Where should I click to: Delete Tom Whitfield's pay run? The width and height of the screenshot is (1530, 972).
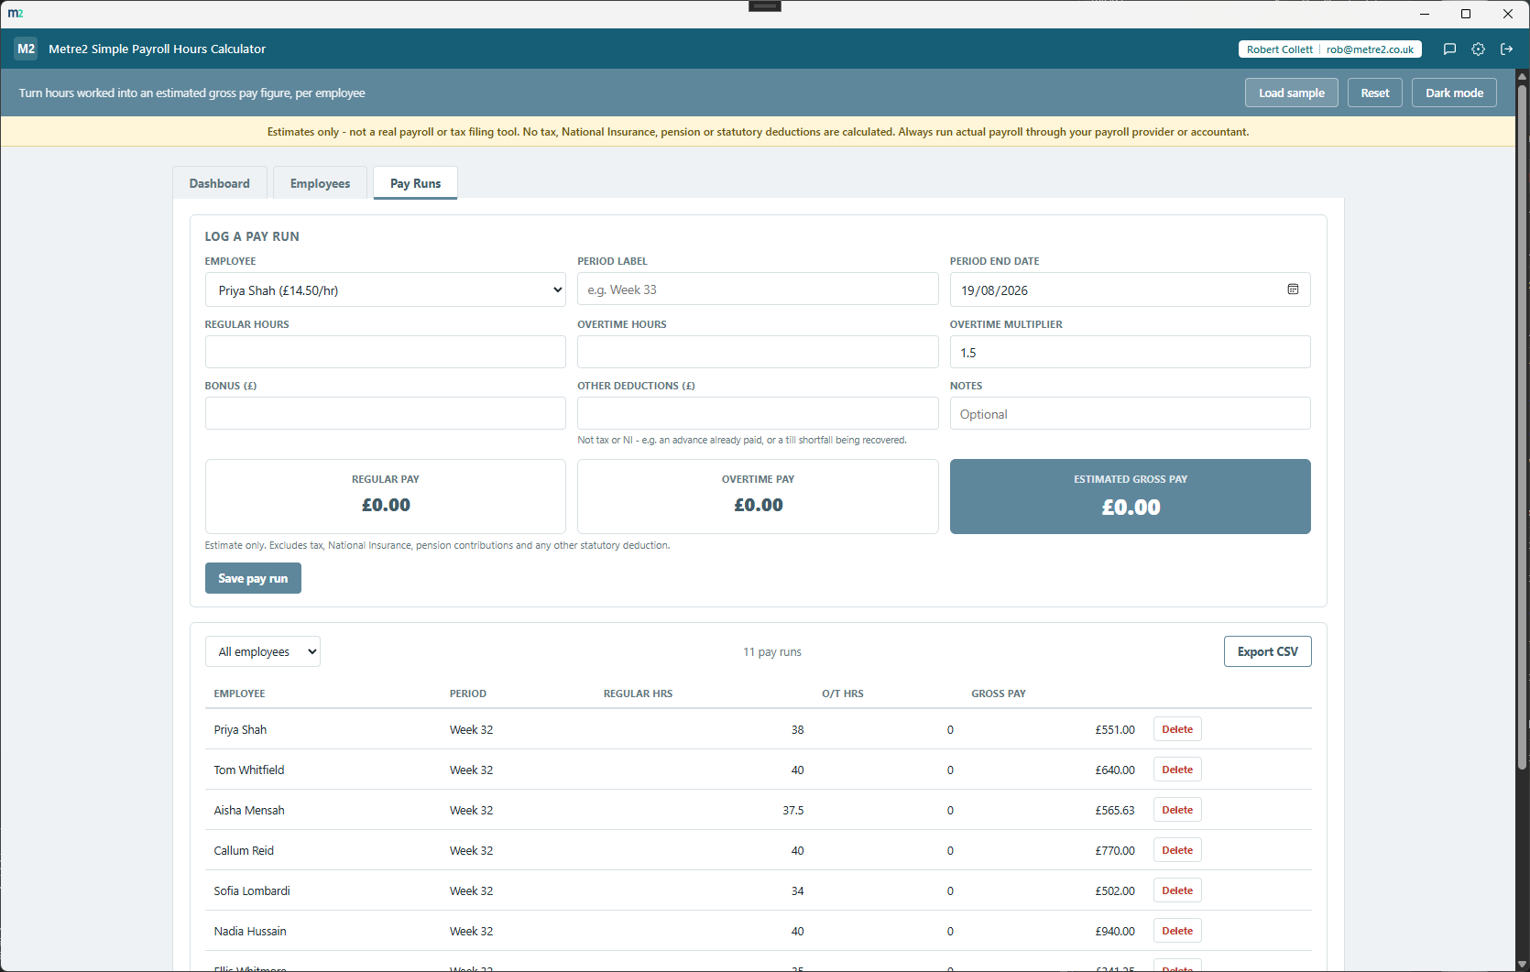click(1177, 770)
